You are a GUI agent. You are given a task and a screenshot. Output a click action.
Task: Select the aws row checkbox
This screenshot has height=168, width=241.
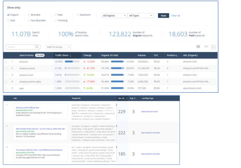[6, 88]
